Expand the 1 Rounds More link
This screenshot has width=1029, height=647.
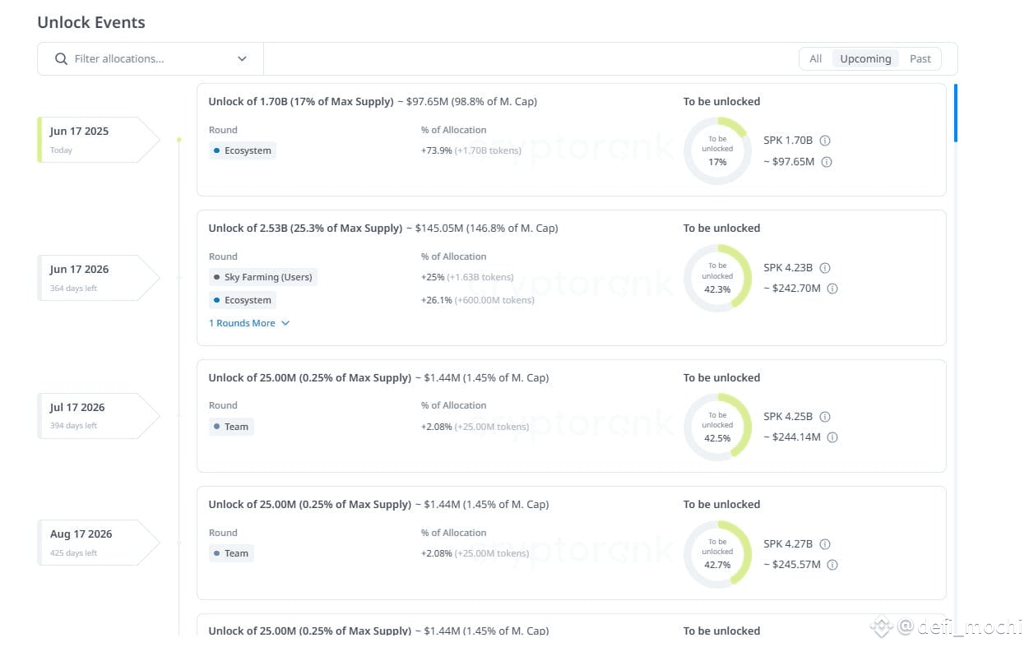[x=249, y=323]
